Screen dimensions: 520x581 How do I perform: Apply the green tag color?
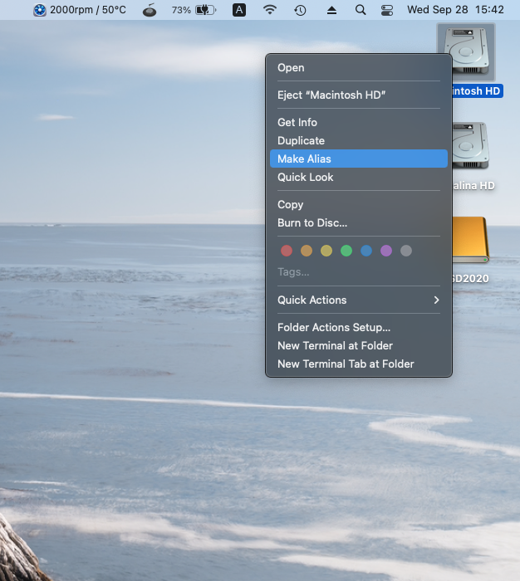click(x=346, y=251)
